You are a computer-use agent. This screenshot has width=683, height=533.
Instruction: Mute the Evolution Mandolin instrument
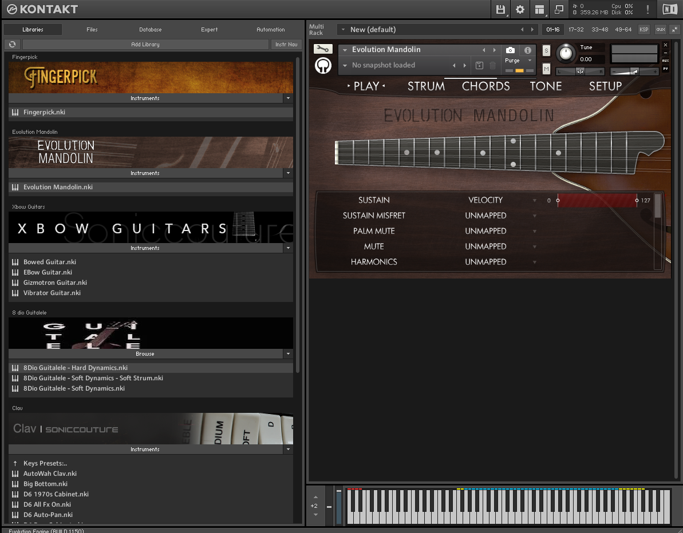click(546, 69)
